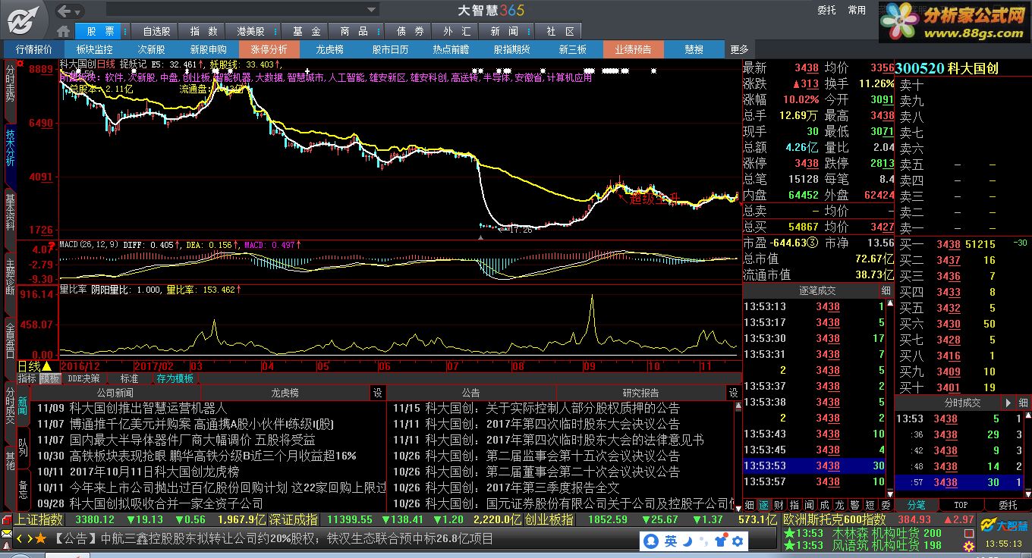
Task: Select the 指标 tab below chart
Action: click(x=27, y=378)
